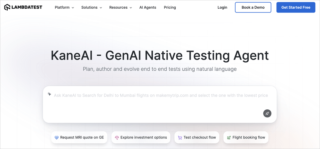The width and height of the screenshot is (320, 149).
Task: Click the Login link
Action: (222, 7)
